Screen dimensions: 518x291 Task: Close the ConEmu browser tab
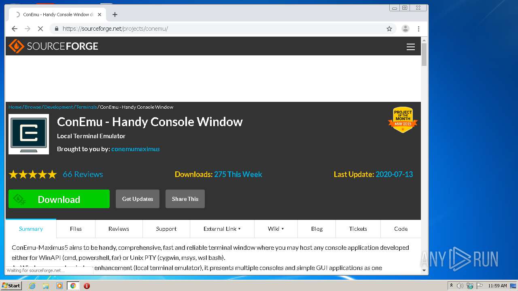click(100, 15)
